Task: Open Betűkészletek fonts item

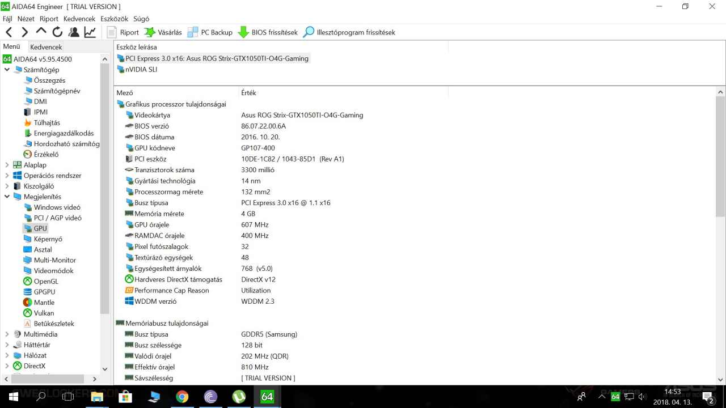Action: pos(49,324)
